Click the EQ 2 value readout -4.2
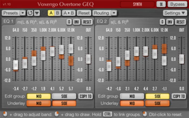The height and width of the screenshot is (118, 189). [109, 89]
